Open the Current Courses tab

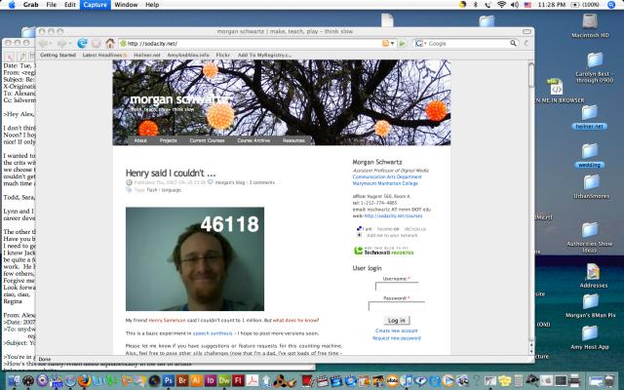coord(207,140)
